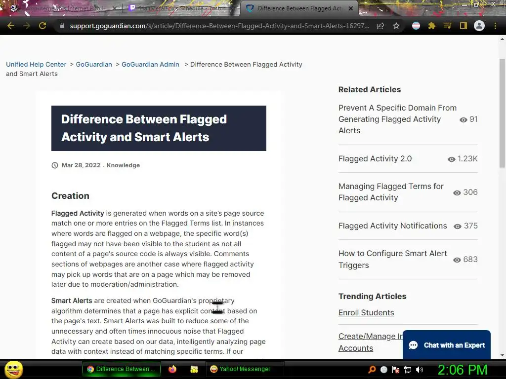The width and height of the screenshot is (506, 379).
Task: Click the Trending Articles heading
Action: [373, 296]
